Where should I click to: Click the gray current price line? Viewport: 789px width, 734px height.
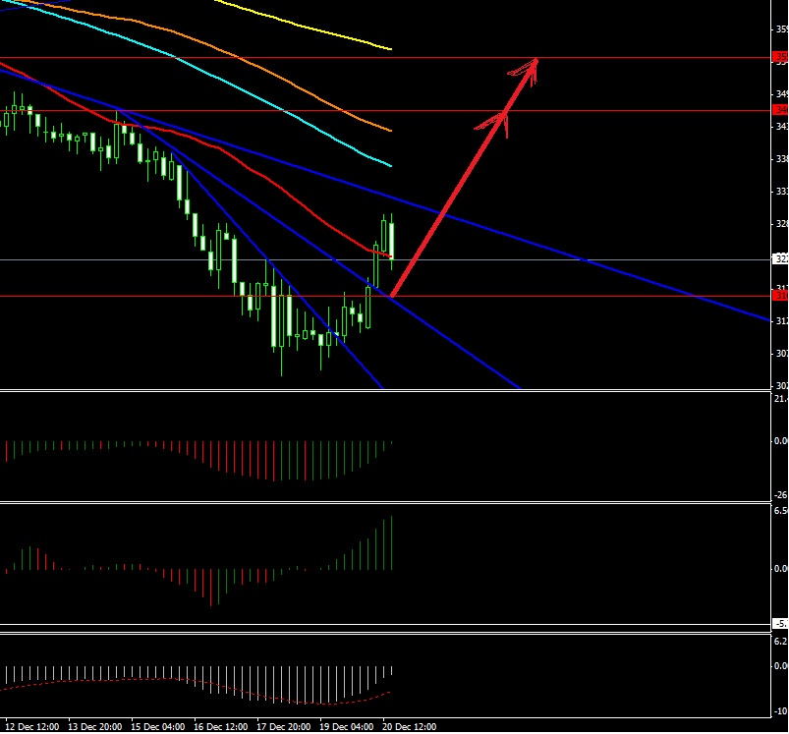[590, 260]
